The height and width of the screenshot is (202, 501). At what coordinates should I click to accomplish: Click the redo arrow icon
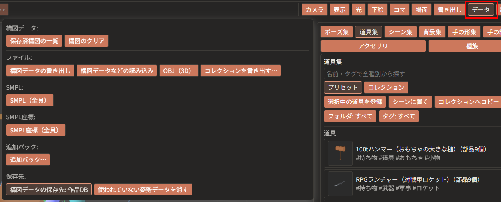(3, 9)
